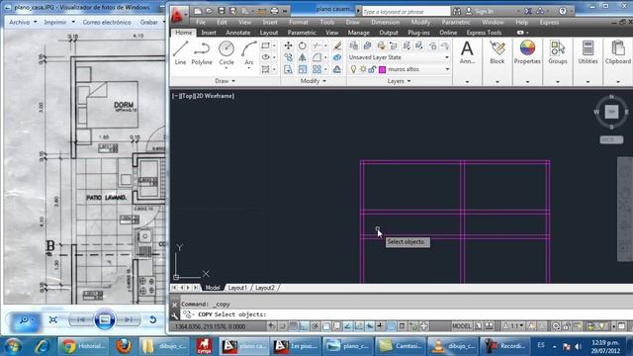Open zoom magnifier in photo viewer

click(25, 319)
